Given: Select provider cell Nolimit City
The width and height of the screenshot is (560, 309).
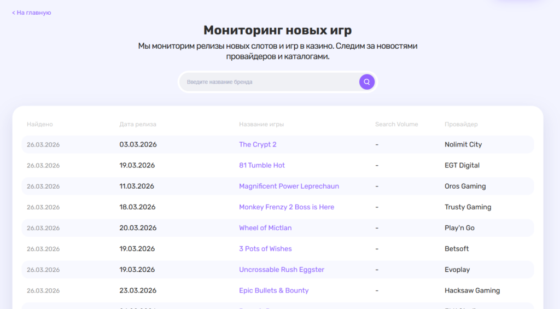Looking at the screenshot, I should tap(463, 144).
